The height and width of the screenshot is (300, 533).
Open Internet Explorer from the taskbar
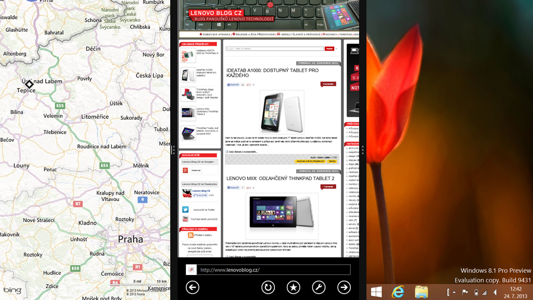pyautogui.click(x=399, y=292)
